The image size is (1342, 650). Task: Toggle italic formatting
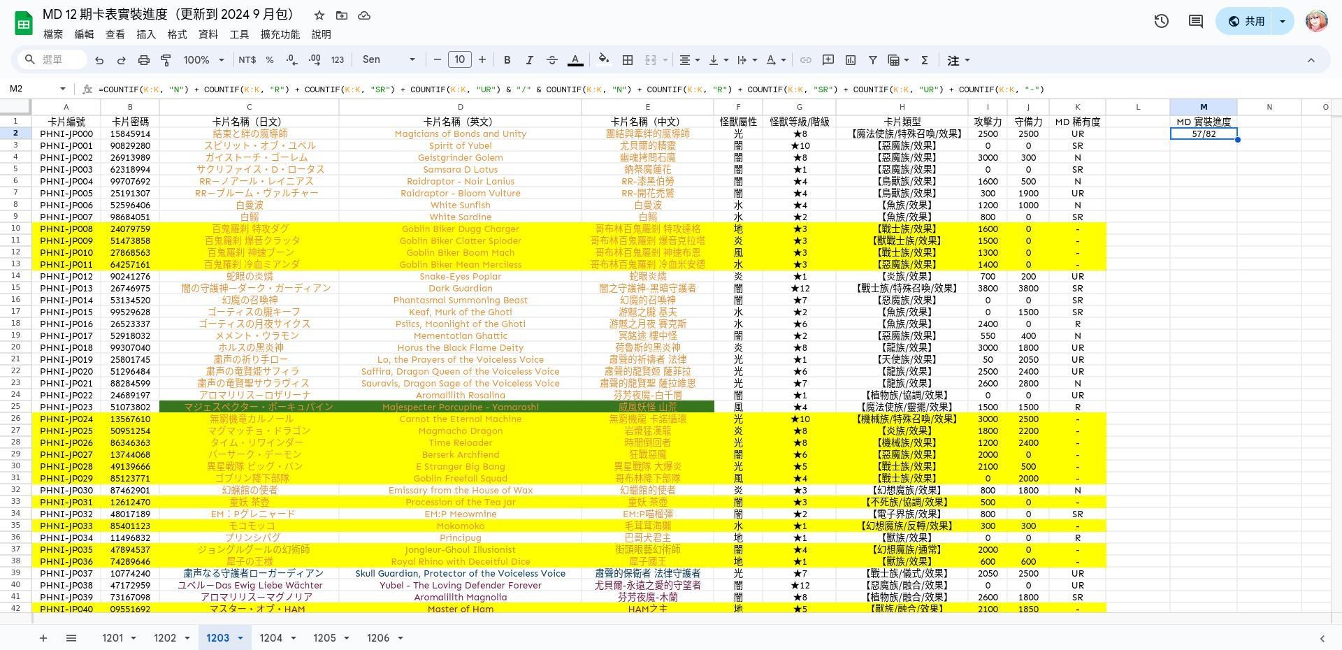(529, 60)
